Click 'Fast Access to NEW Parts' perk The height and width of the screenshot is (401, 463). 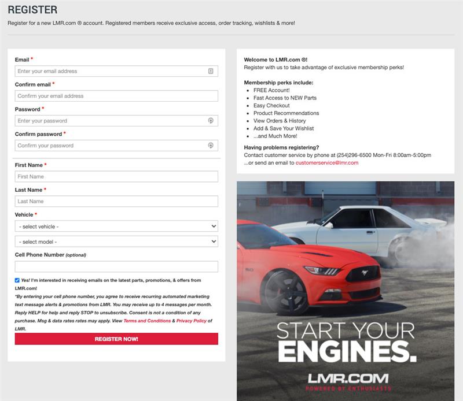coord(285,98)
